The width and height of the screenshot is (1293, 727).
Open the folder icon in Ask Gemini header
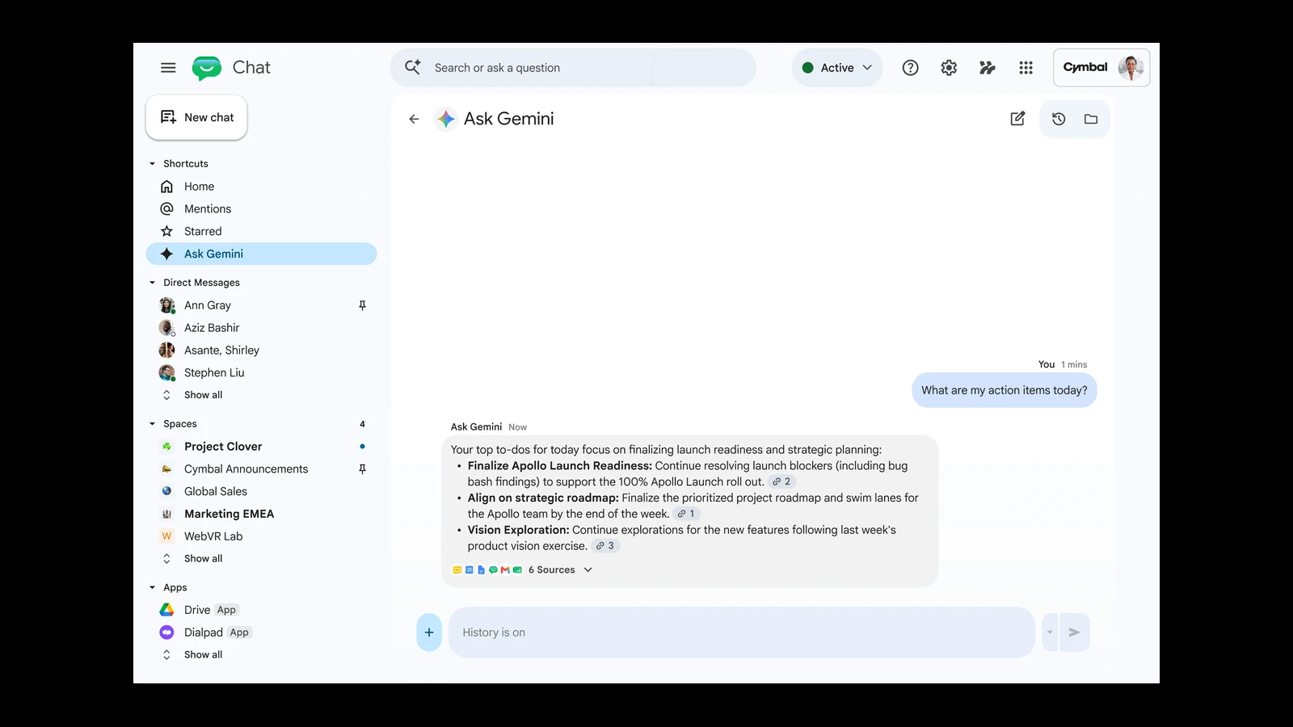1091,119
